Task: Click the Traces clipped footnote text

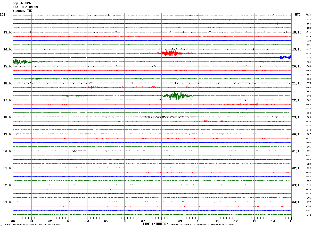Action: tap(202, 224)
